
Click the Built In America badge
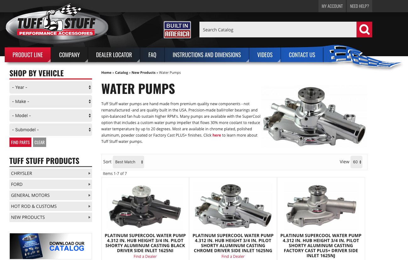pyautogui.click(x=177, y=30)
